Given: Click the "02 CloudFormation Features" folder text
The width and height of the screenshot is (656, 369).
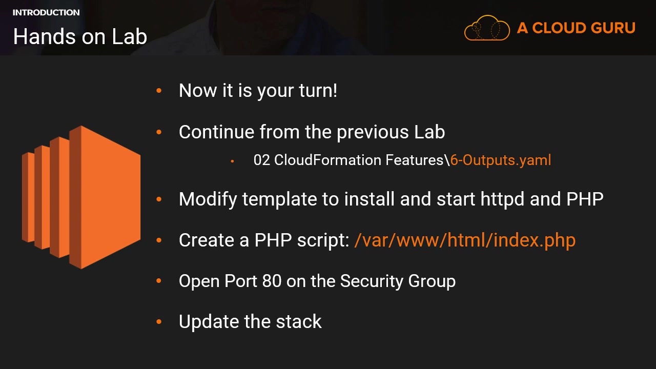Looking at the screenshot, I should [x=348, y=160].
